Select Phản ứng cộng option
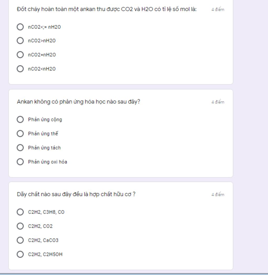Screen dimensions: 268x275 coord(20,119)
